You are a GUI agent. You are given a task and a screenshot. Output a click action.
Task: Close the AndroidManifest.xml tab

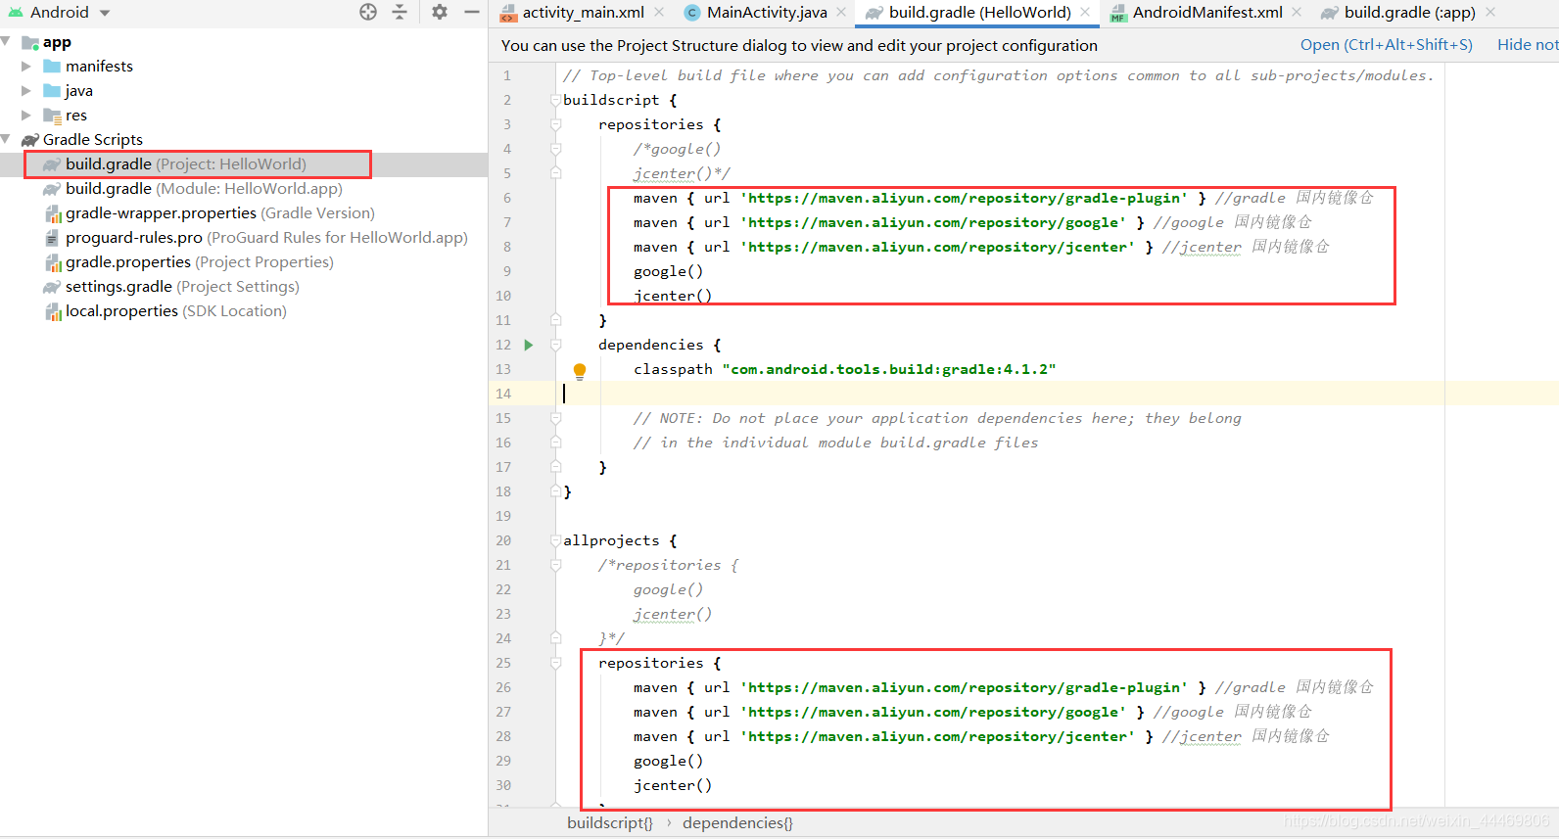click(1297, 12)
